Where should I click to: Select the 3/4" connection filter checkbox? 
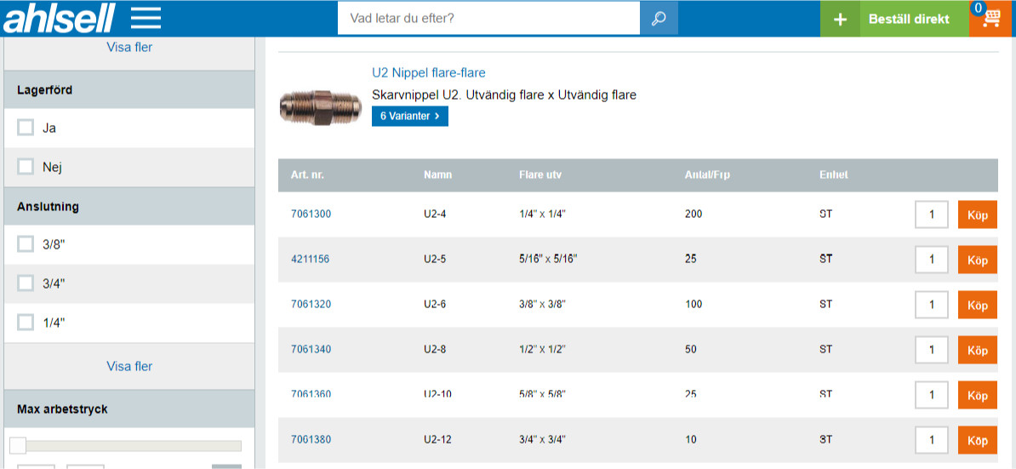(x=26, y=283)
